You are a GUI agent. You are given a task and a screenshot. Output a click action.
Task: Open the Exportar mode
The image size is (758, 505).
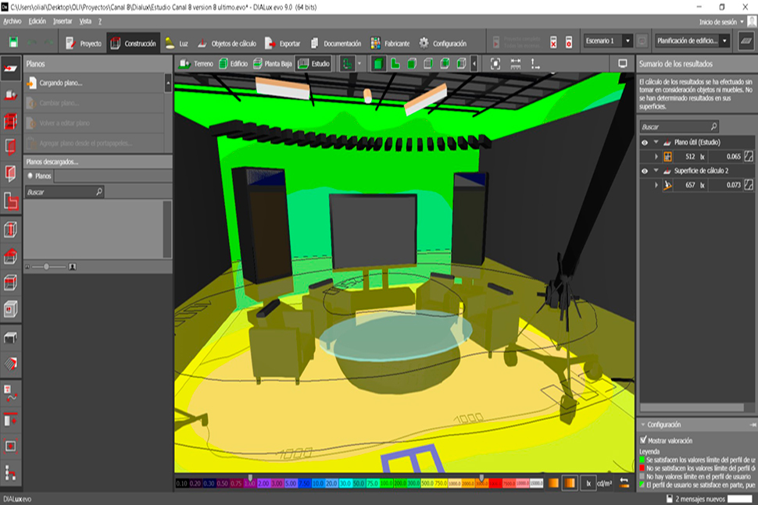283,43
